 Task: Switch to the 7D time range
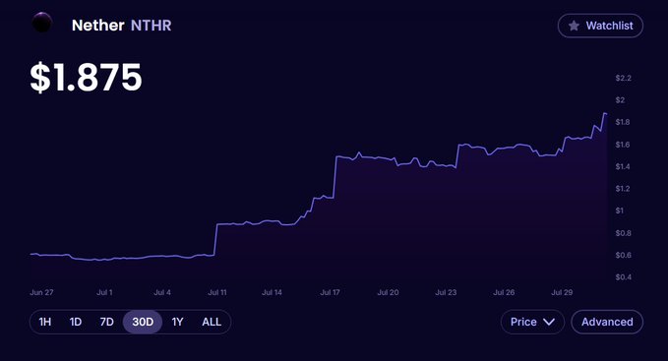[x=106, y=322]
